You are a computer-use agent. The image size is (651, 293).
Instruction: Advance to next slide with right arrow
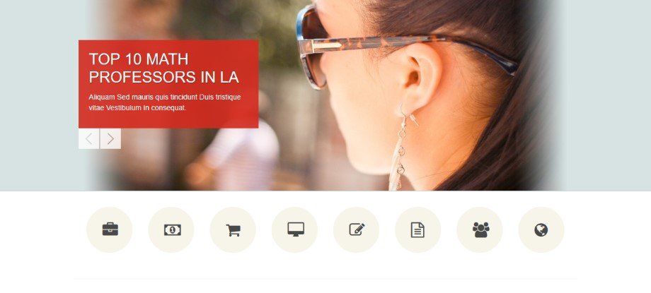point(110,139)
